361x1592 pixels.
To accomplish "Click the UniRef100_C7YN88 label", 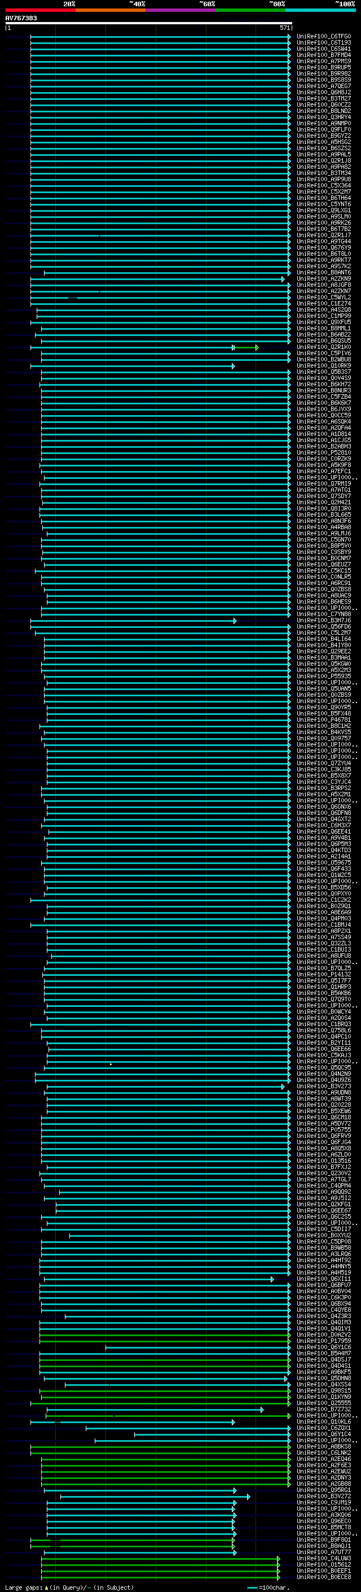I will (324, 614).
